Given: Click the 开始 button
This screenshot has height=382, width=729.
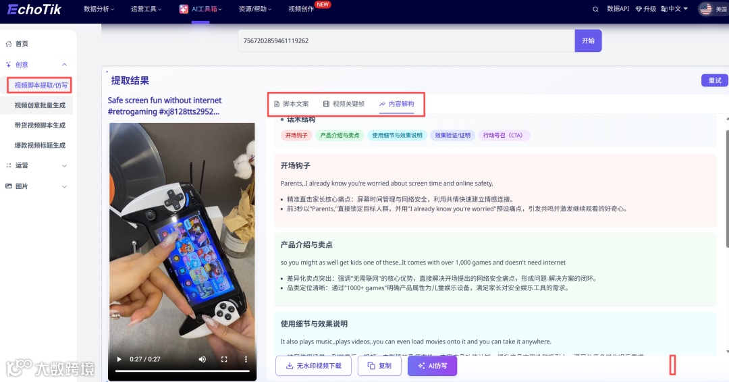Looking at the screenshot, I should click(x=588, y=41).
